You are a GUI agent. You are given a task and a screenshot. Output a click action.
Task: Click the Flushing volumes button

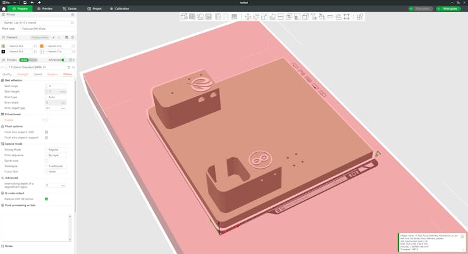coord(40,37)
